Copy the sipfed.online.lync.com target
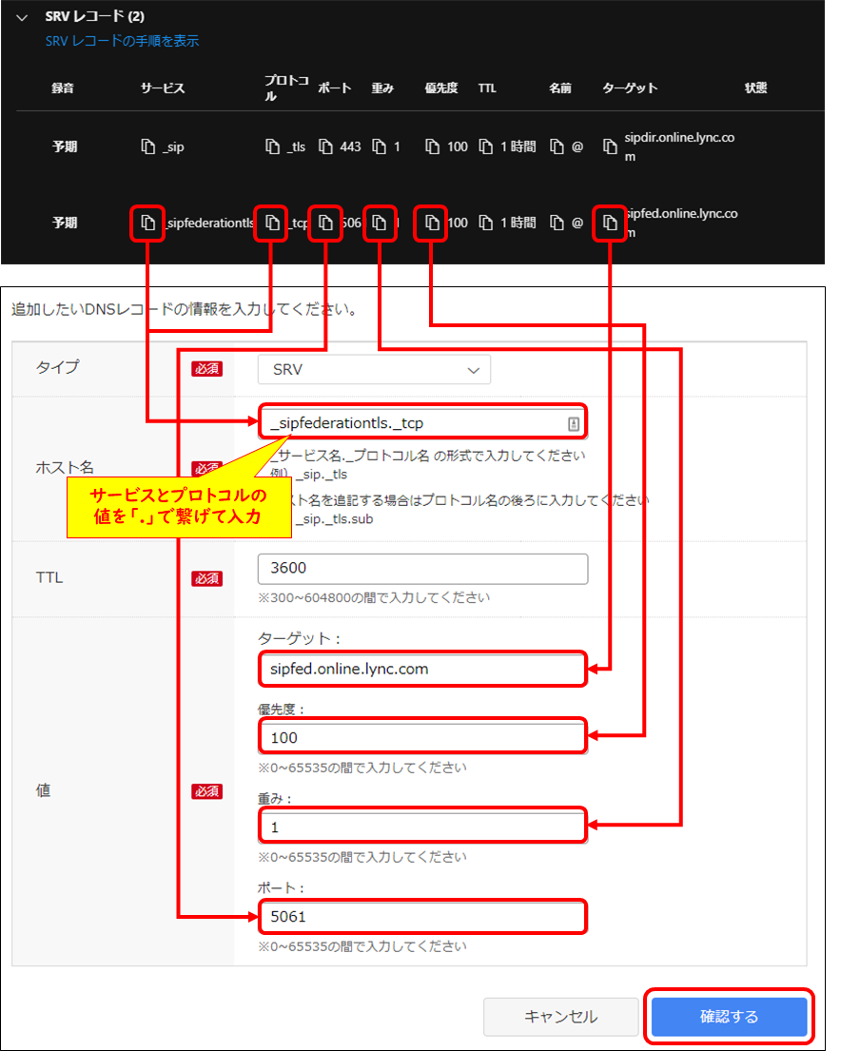Image resolution: width=860 pixels, height=1051 pixels. coord(610,223)
